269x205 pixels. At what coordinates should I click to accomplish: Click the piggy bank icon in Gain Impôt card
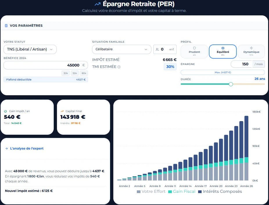6,111
